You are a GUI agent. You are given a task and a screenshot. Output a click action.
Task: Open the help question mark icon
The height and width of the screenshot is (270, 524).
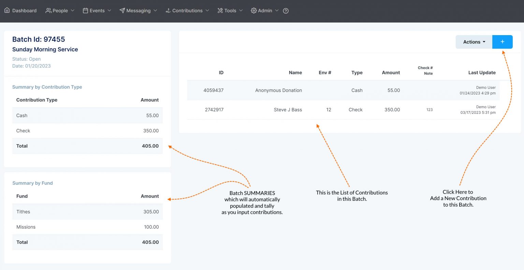(x=286, y=11)
